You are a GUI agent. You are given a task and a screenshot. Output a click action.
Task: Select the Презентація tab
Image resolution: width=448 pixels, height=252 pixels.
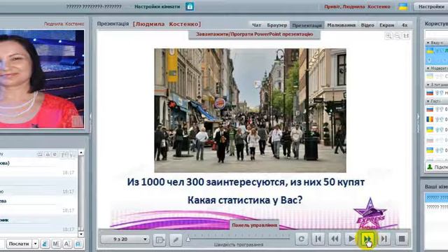pos(307,25)
